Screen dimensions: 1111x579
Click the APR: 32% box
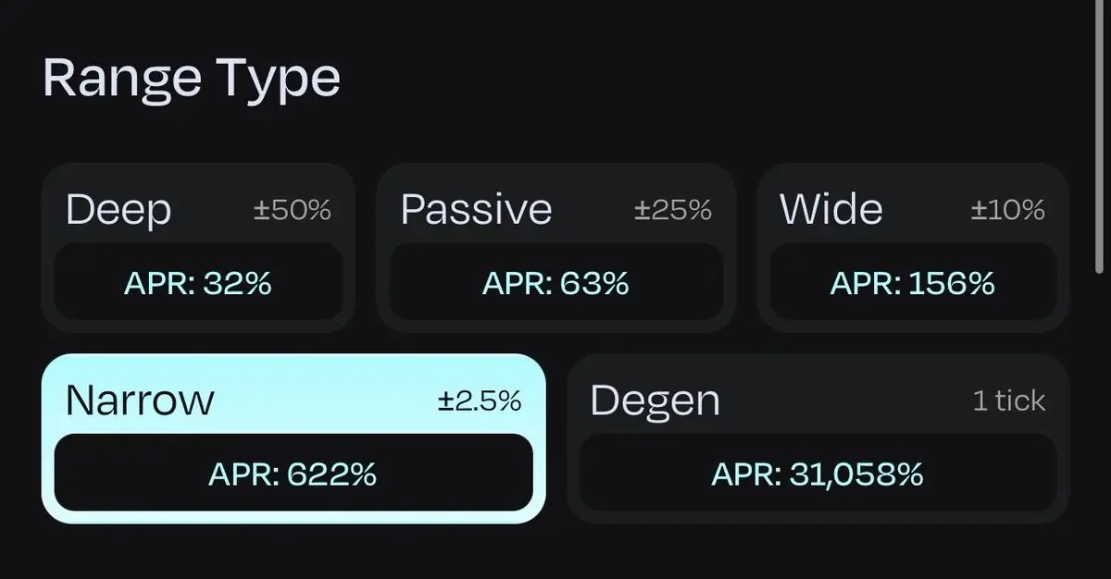[x=198, y=283]
